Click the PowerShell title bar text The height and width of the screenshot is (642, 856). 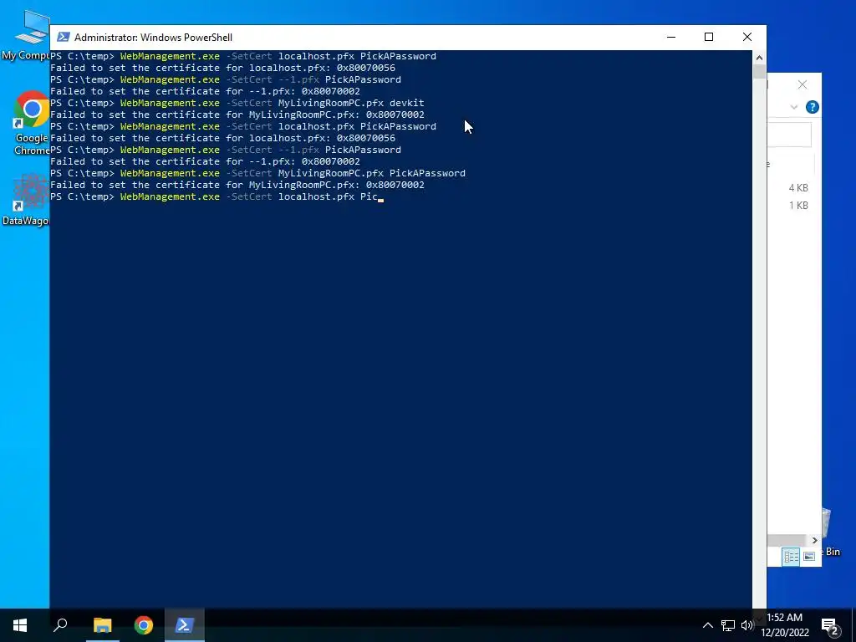pos(154,37)
